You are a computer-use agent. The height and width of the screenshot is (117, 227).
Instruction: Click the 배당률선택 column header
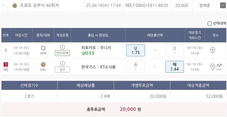tap(155, 35)
